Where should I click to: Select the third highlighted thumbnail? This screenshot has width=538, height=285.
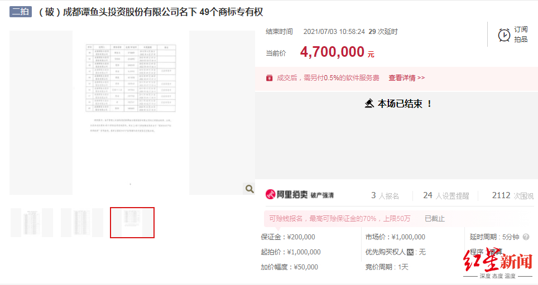point(132,223)
